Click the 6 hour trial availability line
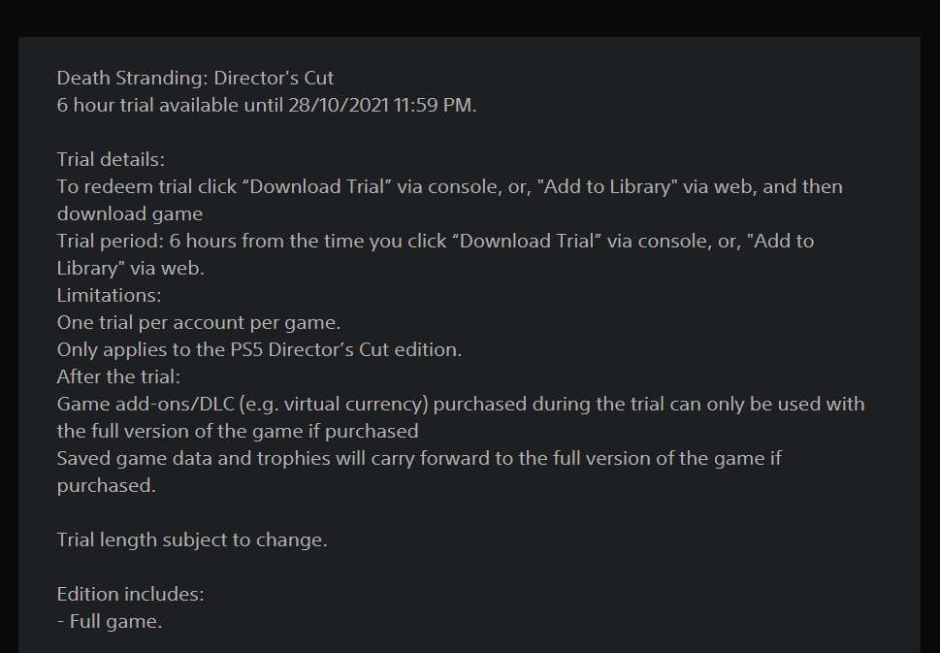The width and height of the screenshot is (940, 653). [267, 105]
